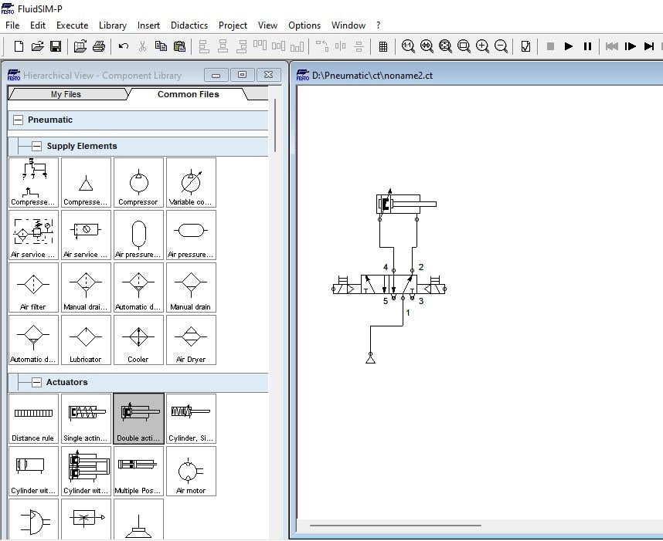This screenshot has width=663, height=541.
Task: Start the simulation with Play
Action: (569, 46)
